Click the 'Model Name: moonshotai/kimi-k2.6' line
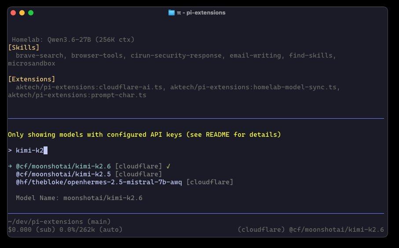The width and height of the screenshot is (399, 248). click(79, 197)
